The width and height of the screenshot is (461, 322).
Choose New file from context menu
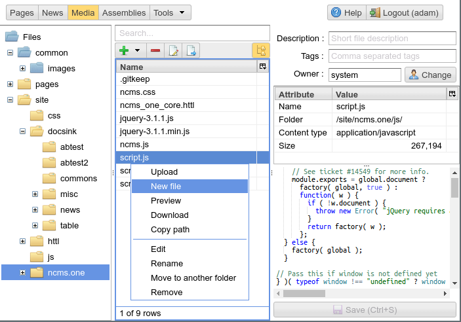pyautogui.click(x=166, y=187)
